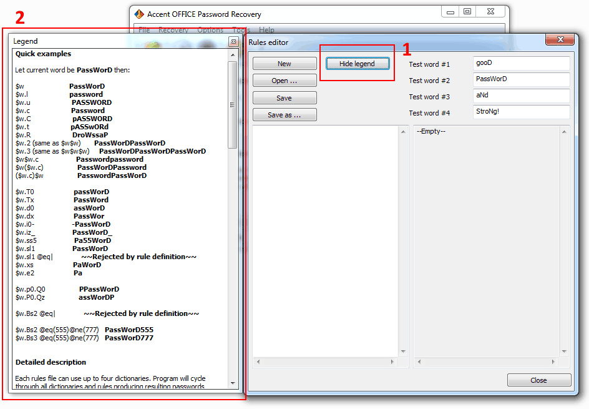Click the Test word #1 label
Viewport: 589px width, 409px height.
[429, 64]
